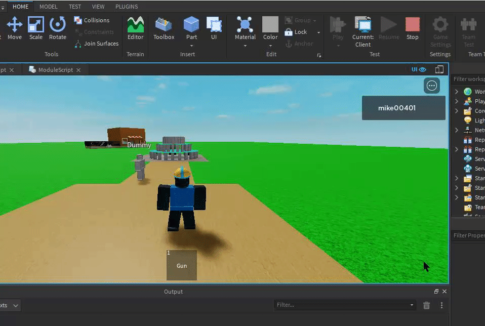Open the VIEW ribbon tab
The width and height of the screenshot is (485, 326).
tap(98, 7)
